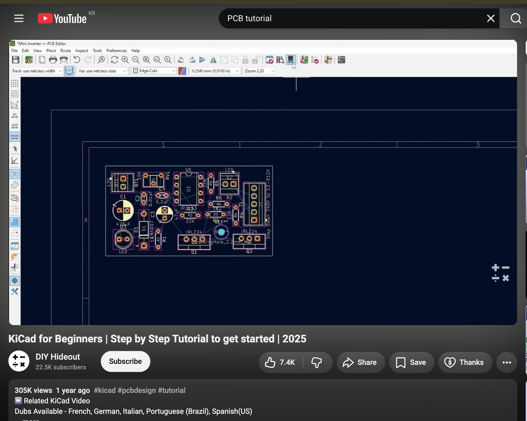Open the scripting console
The height and width of the screenshot is (421, 527).
pos(341,60)
